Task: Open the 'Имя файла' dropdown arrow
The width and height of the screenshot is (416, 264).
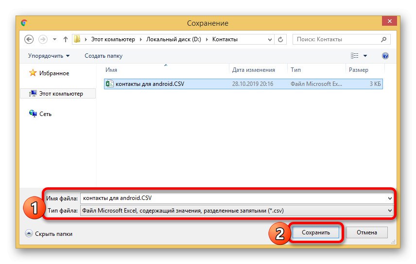Action: point(390,198)
